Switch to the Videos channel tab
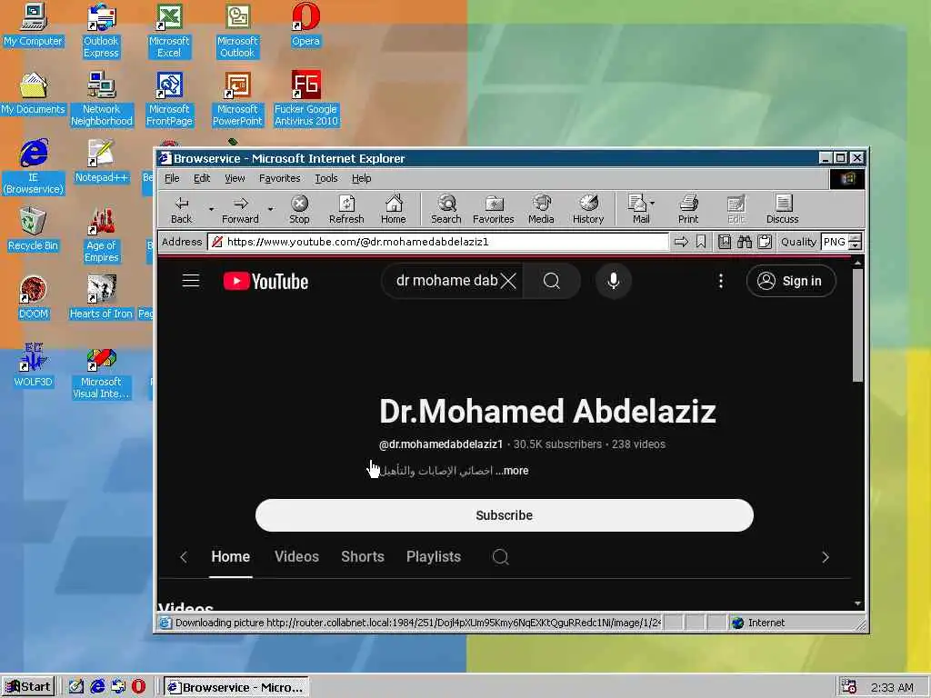 [x=296, y=557]
